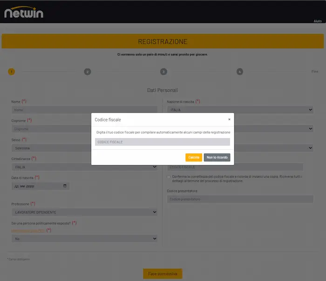Open the politically exposed person info link

[x=28, y=231]
